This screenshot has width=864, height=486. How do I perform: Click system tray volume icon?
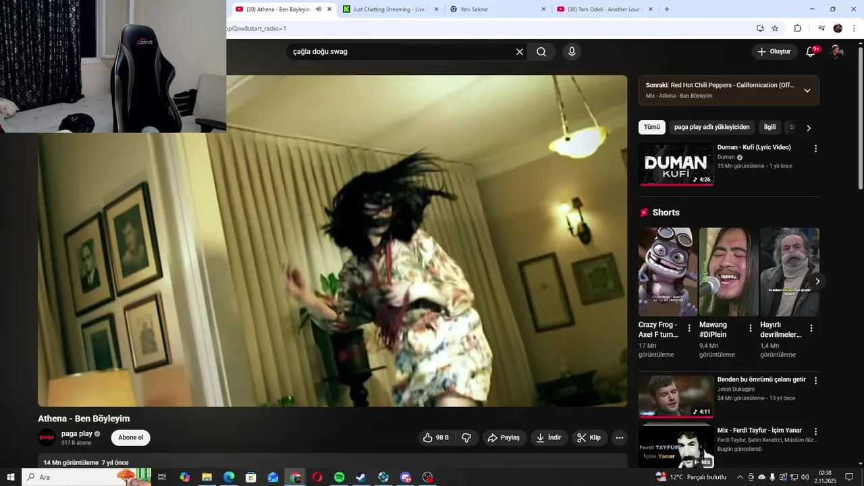coord(805,477)
